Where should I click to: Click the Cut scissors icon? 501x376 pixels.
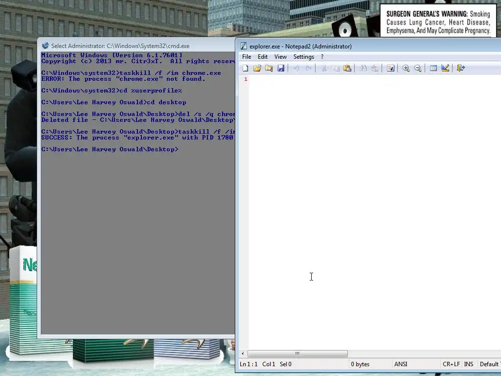pos(324,68)
